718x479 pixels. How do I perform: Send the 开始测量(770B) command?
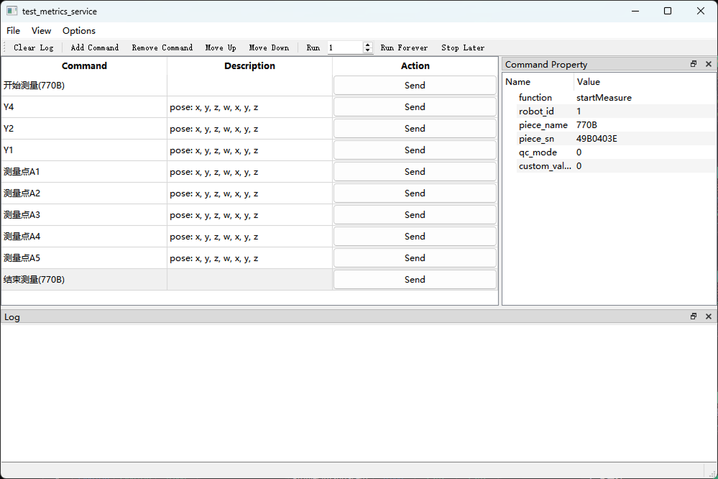click(x=415, y=85)
